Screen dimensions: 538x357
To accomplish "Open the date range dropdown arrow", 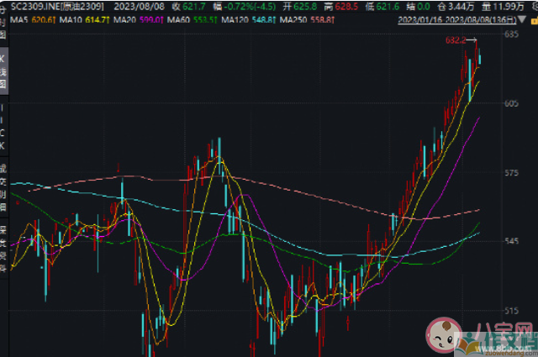I will tap(524, 18).
